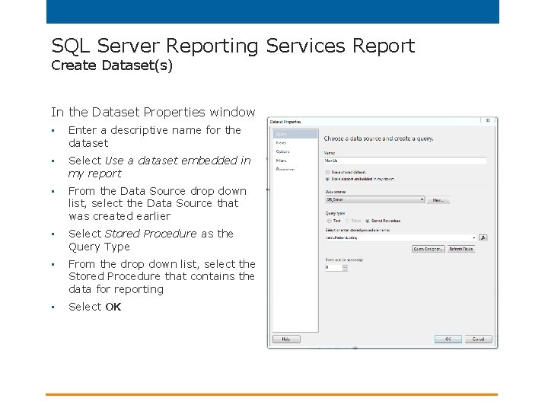This screenshot has height=411, width=548.
Task: Choose the Text query type radio button
Action: coord(329,221)
